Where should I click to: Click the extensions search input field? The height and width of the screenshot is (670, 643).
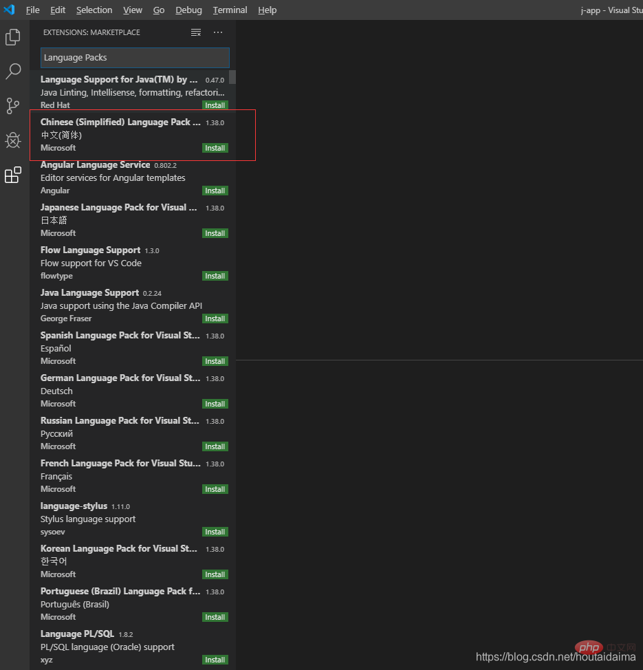point(134,58)
